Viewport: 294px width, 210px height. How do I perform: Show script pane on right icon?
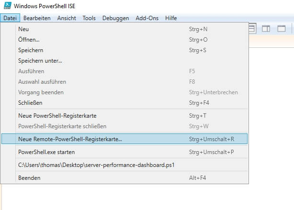click(266, 29)
